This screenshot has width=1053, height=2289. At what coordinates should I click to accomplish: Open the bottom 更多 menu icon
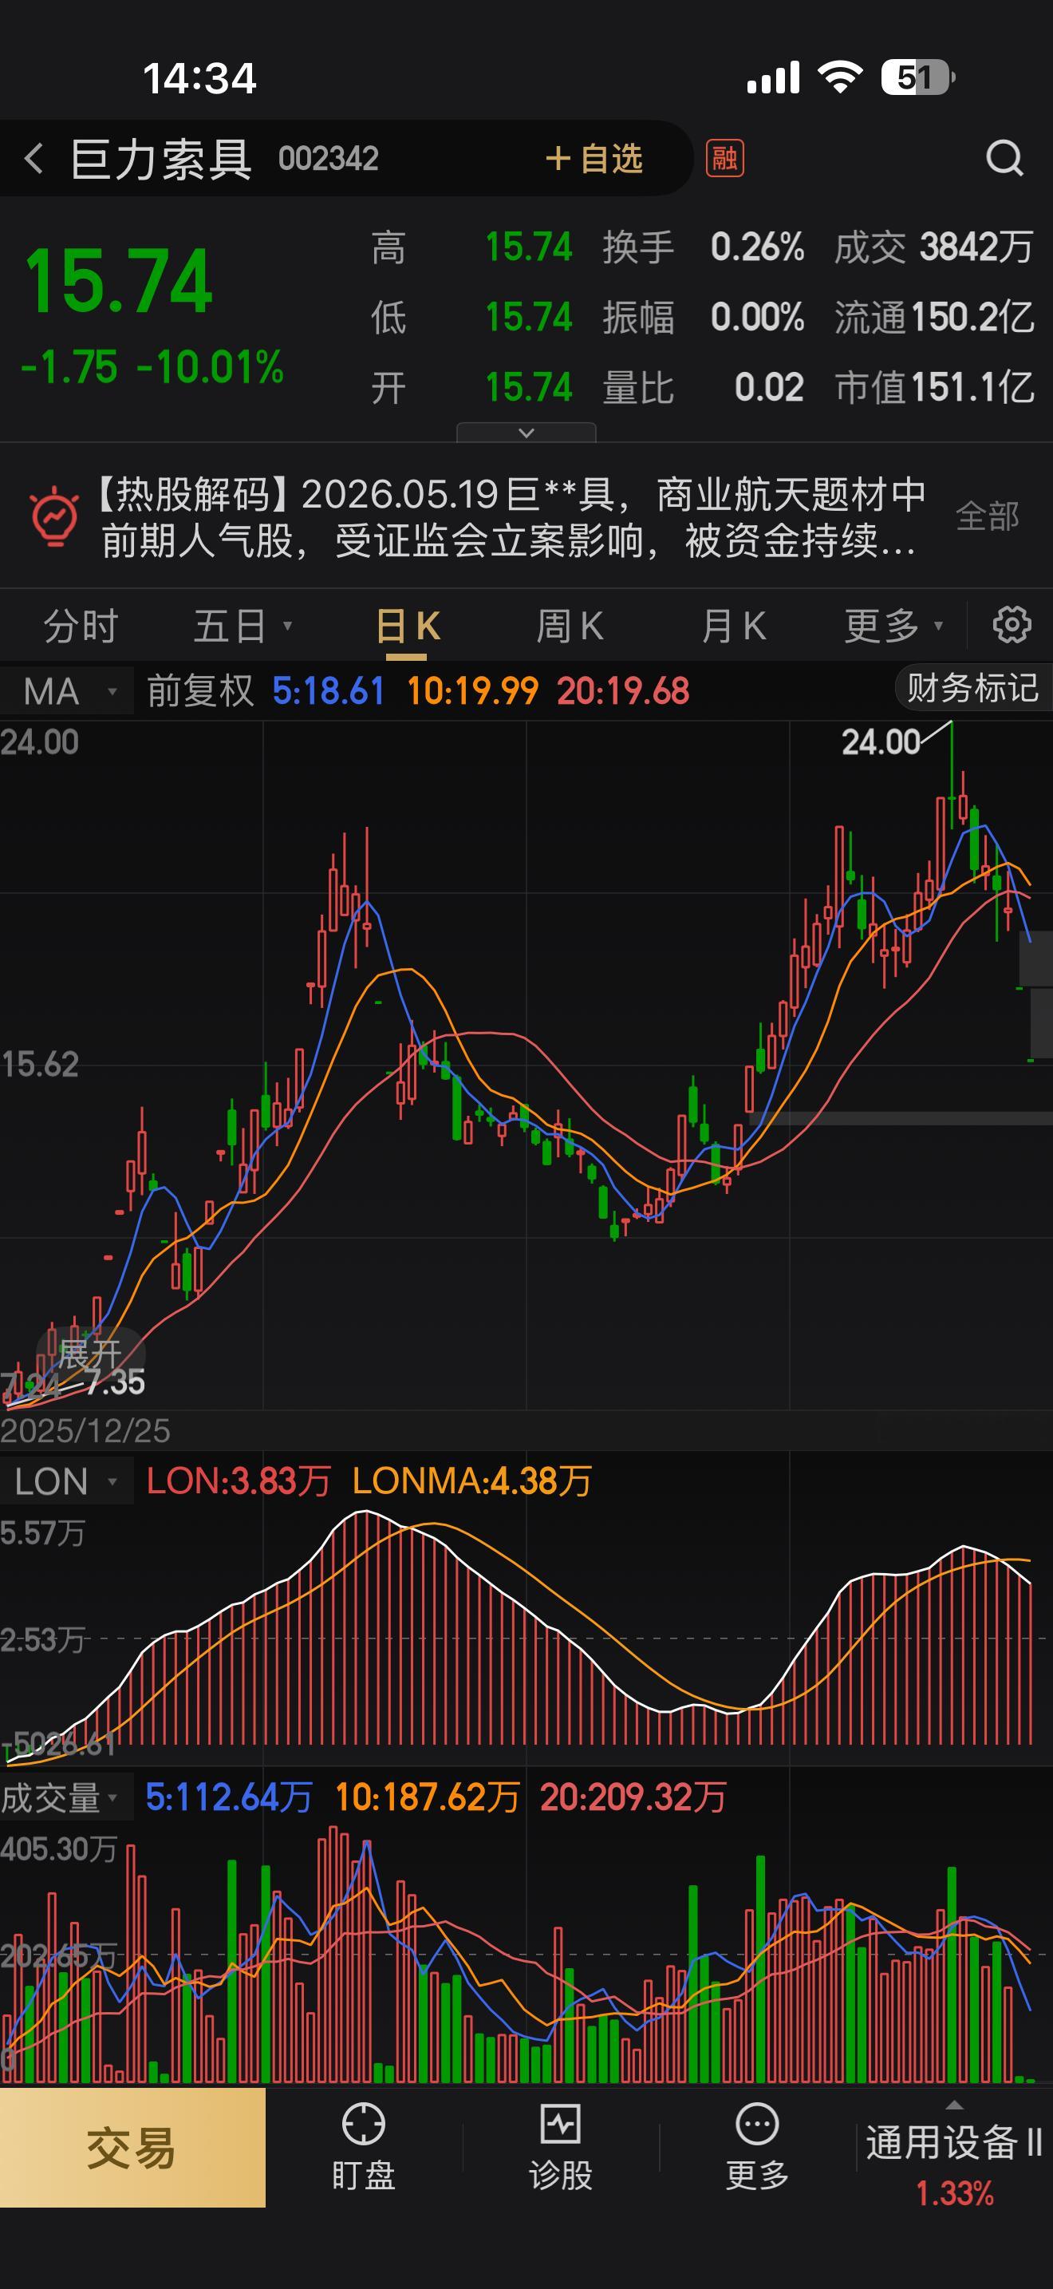[x=757, y=2148]
